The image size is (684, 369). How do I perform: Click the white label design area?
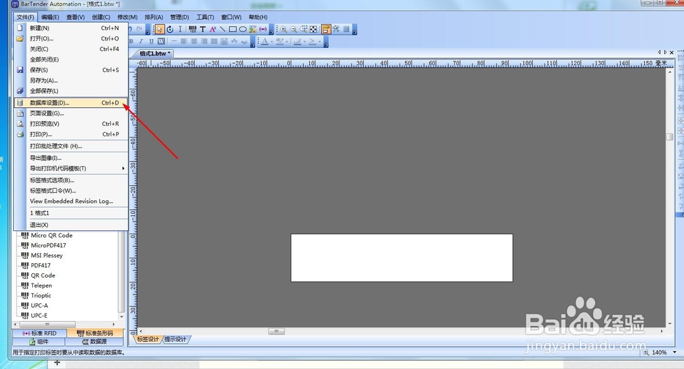point(402,258)
